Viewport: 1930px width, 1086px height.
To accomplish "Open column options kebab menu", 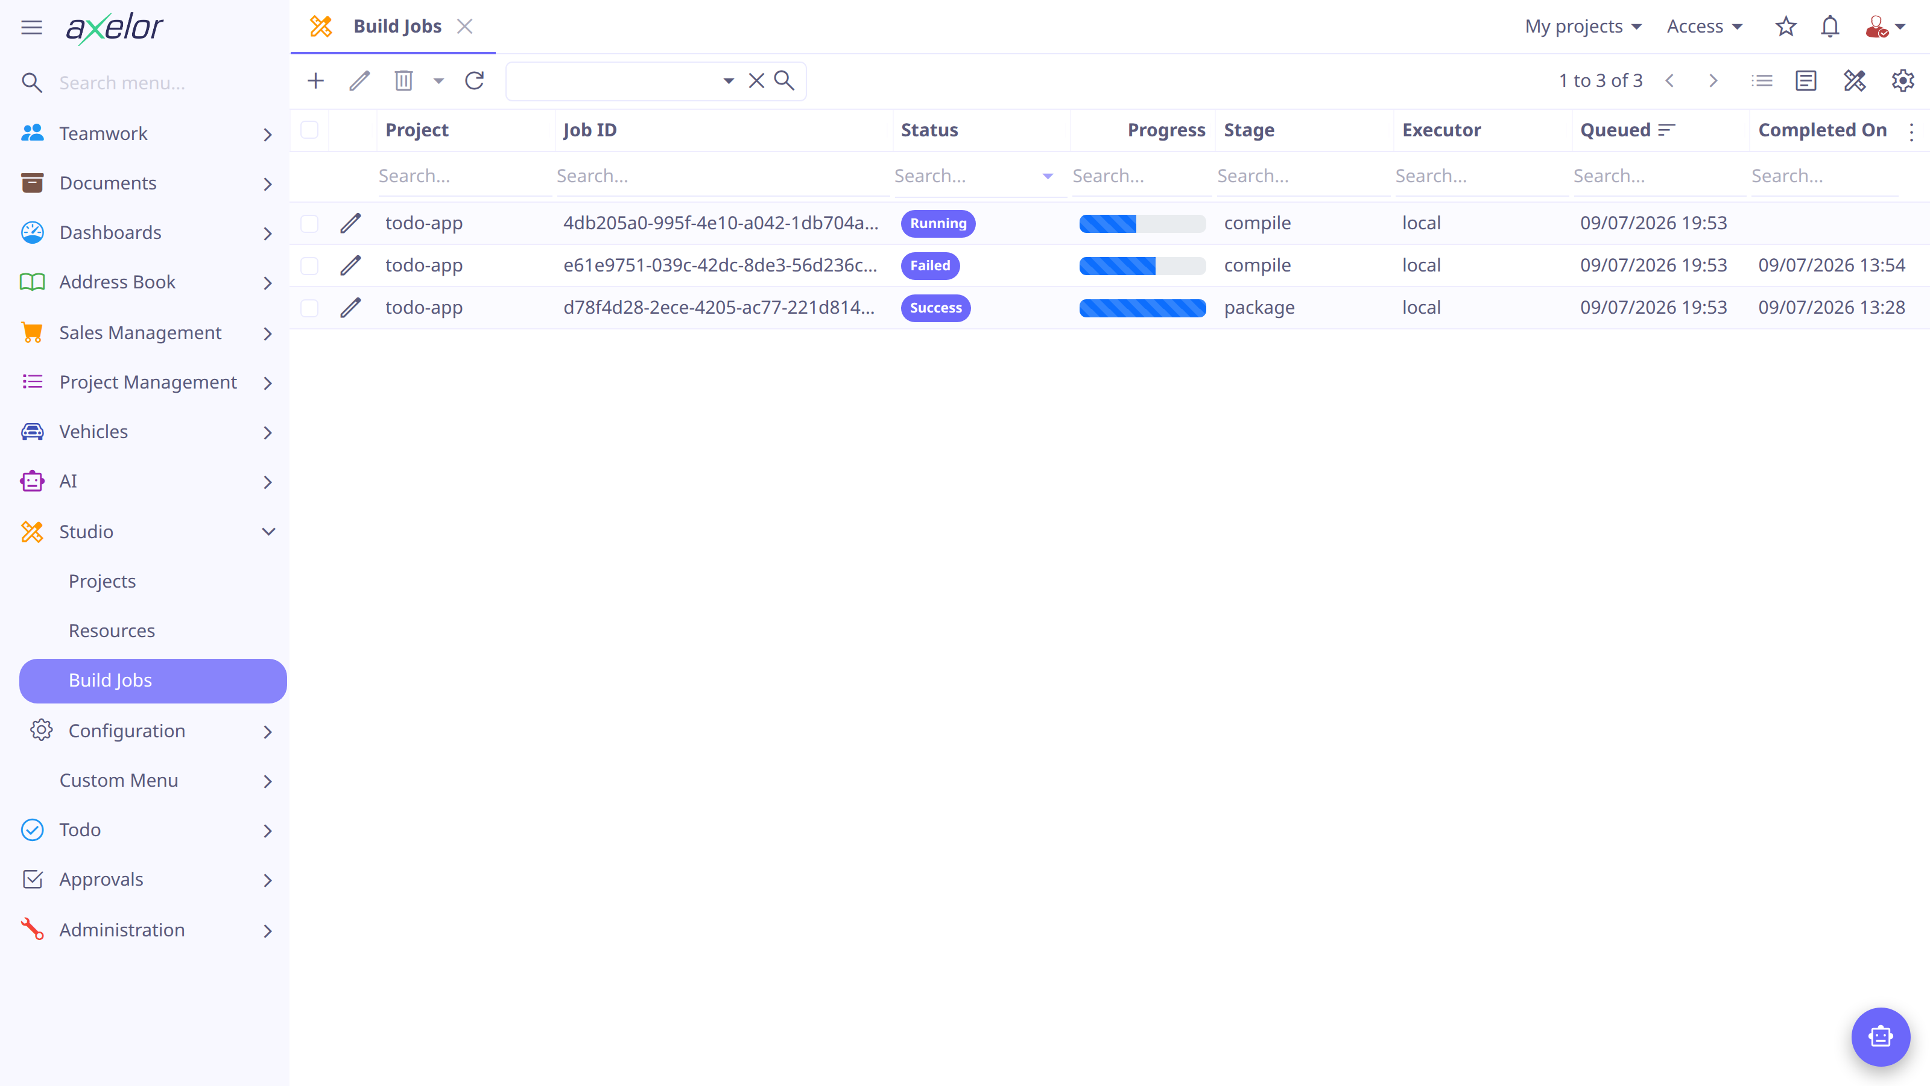I will pyautogui.click(x=1912, y=132).
